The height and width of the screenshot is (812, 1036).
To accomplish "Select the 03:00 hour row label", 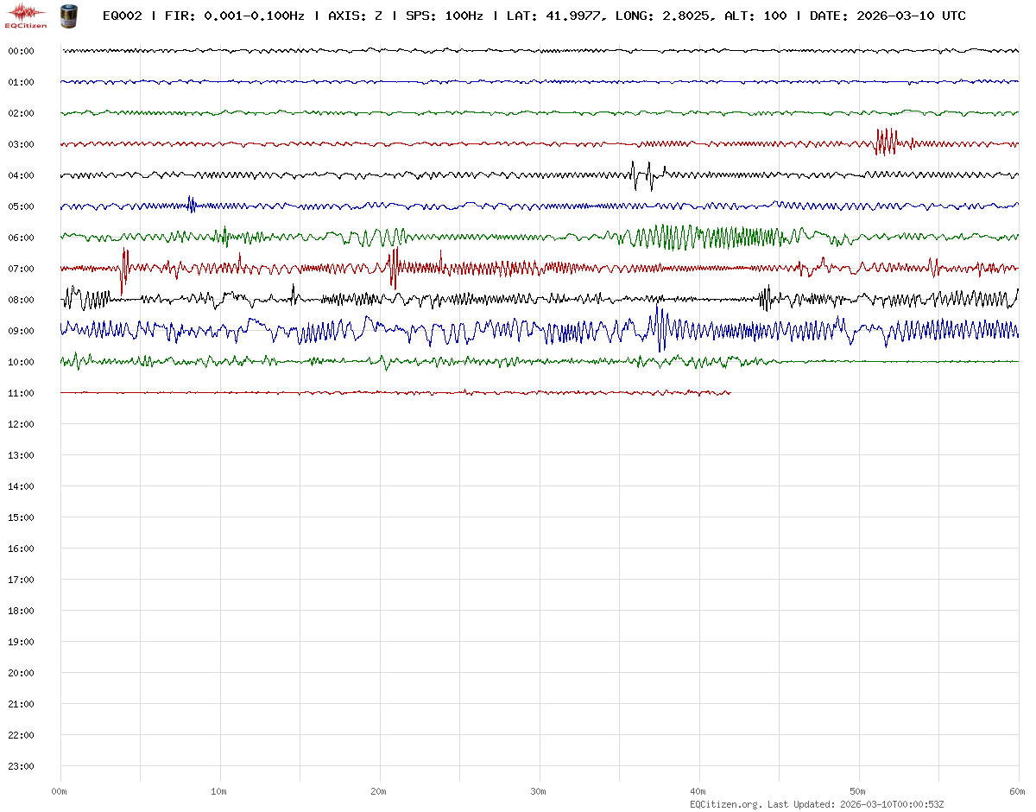I will point(21,144).
